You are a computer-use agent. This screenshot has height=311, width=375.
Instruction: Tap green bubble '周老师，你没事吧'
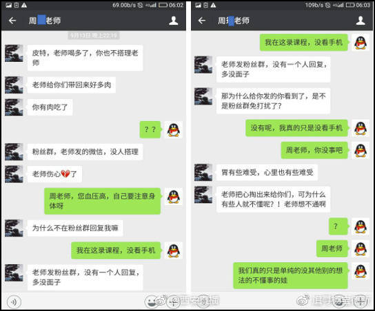pyautogui.click(x=314, y=150)
